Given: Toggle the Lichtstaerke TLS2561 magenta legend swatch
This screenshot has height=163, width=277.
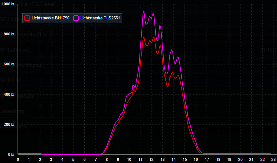Looking at the screenshot, I should click(76, 18).
